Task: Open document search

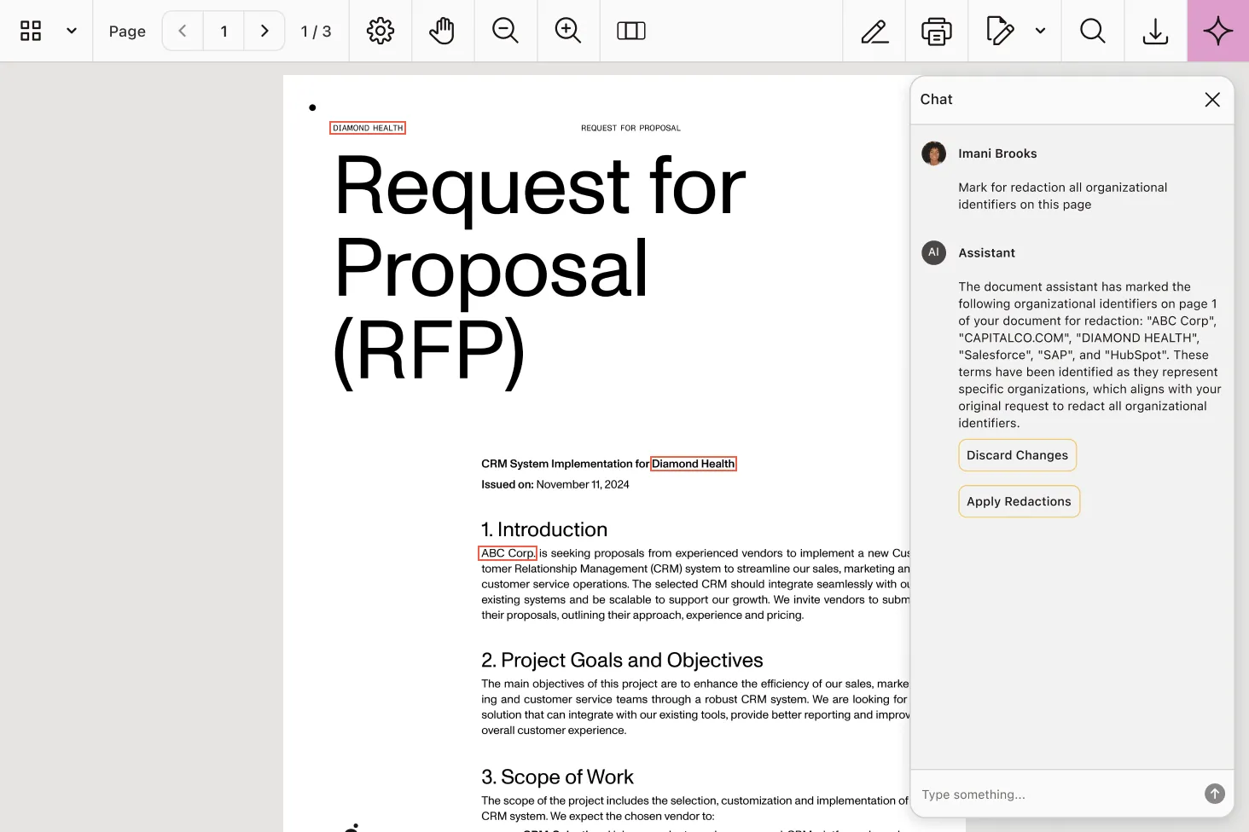Action: (x=1093, y=31)
